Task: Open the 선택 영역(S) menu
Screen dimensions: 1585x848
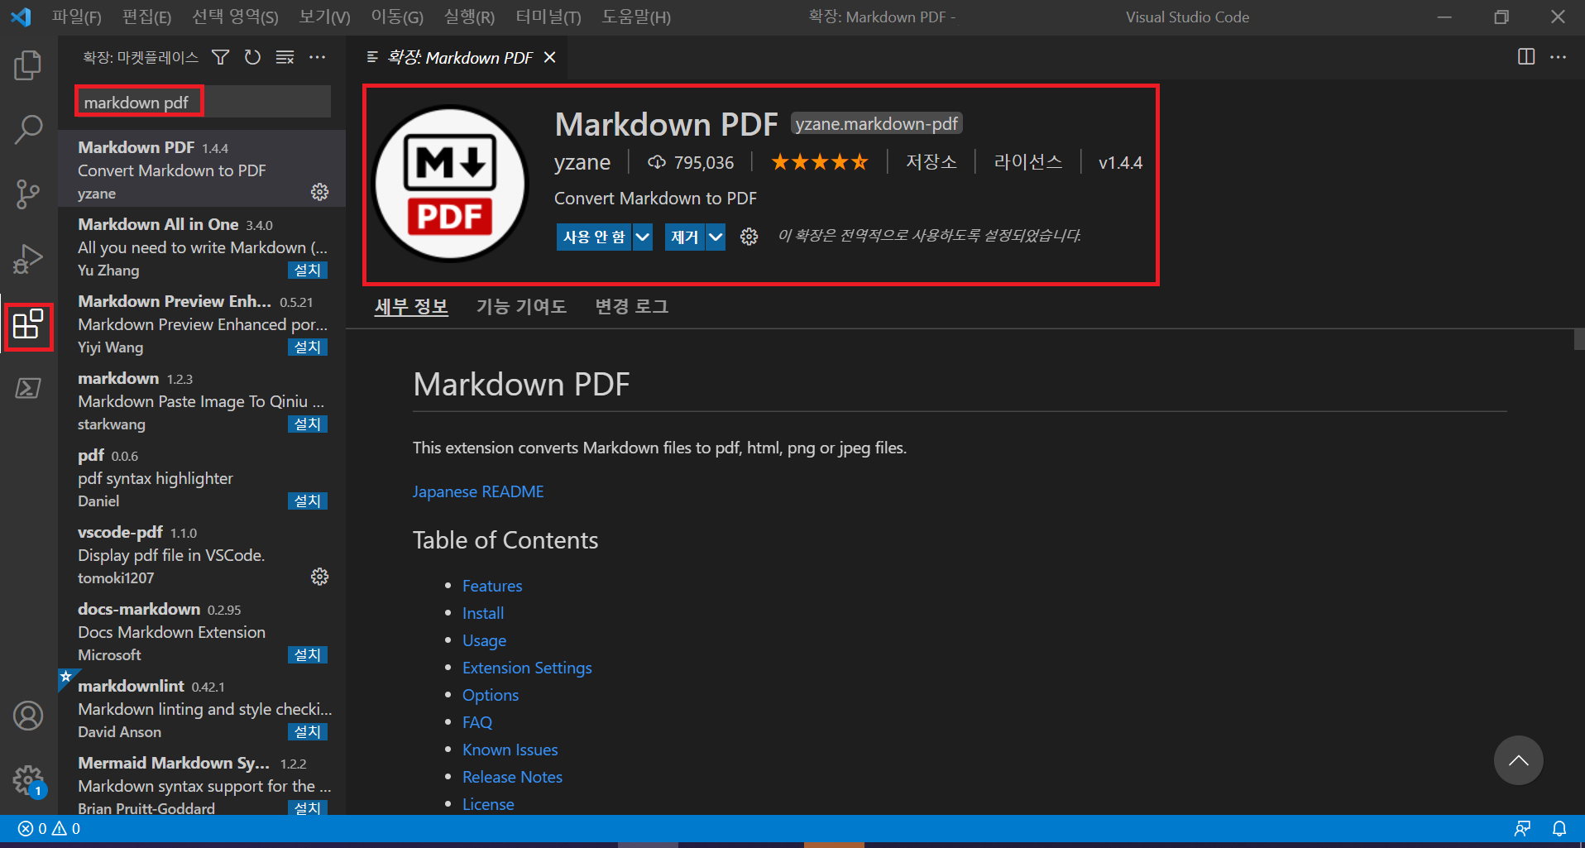Action: click(x=235, y=17)
